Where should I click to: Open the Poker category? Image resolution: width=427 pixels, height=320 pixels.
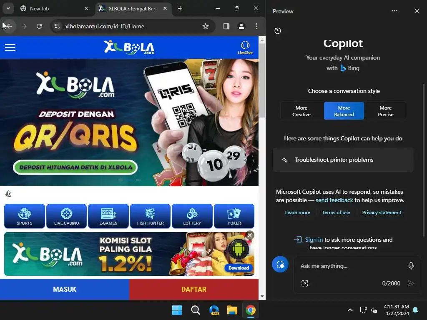(234, 216)
